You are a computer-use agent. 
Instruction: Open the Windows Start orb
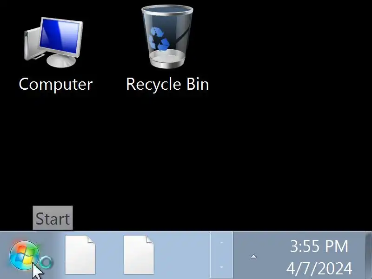coord(25,255)
